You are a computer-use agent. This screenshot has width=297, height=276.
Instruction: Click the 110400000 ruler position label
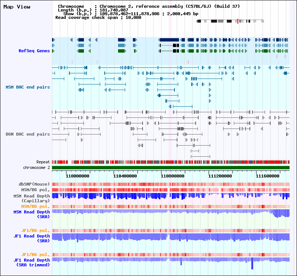coord(125,176)
